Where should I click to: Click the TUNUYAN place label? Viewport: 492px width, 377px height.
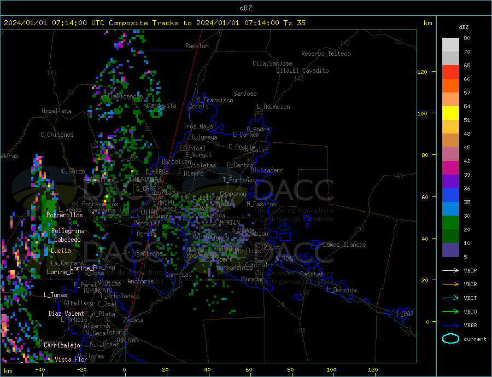click(127, 340)
